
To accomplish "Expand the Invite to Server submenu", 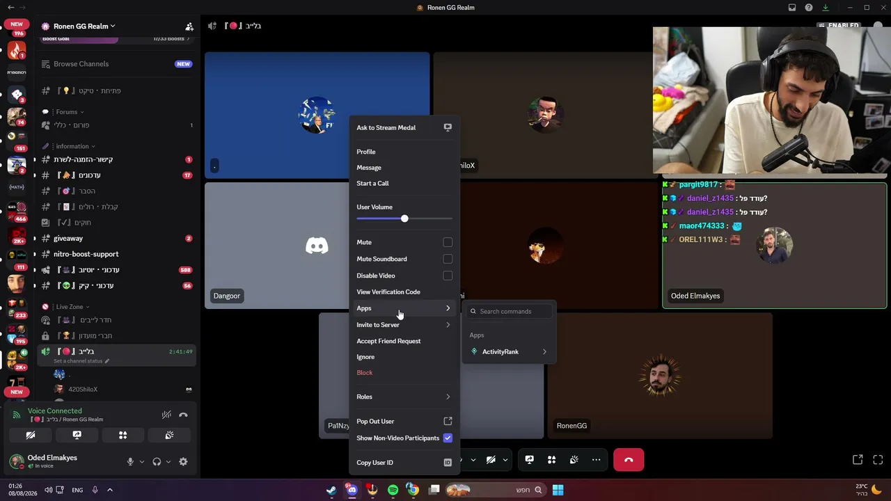I will [404, 325].
